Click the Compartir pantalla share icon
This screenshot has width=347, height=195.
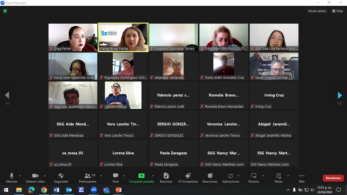141,176
